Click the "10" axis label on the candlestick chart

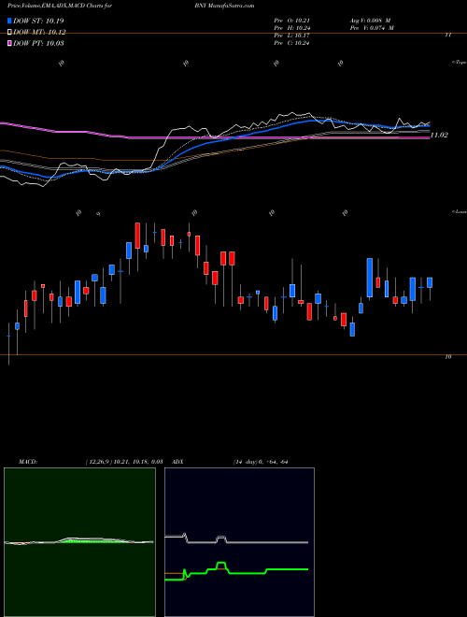click(447, 357)
